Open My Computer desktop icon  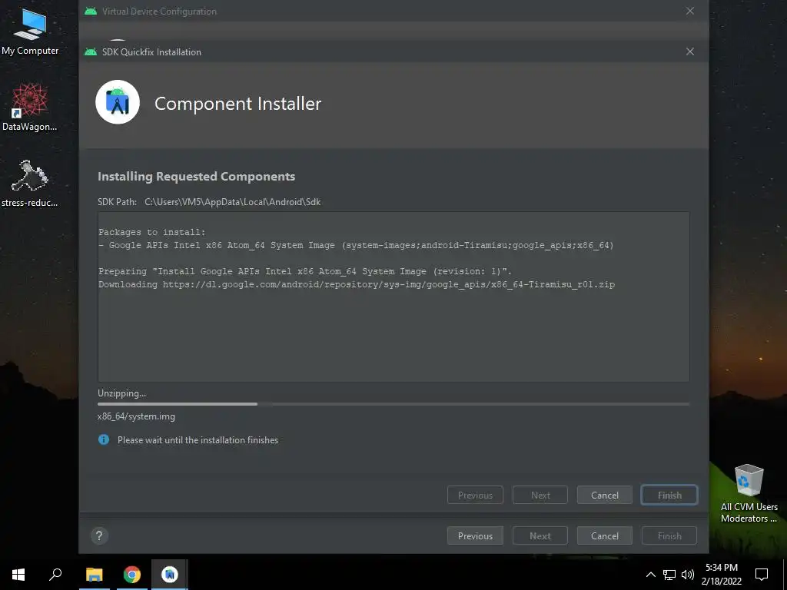coord(30,31)
